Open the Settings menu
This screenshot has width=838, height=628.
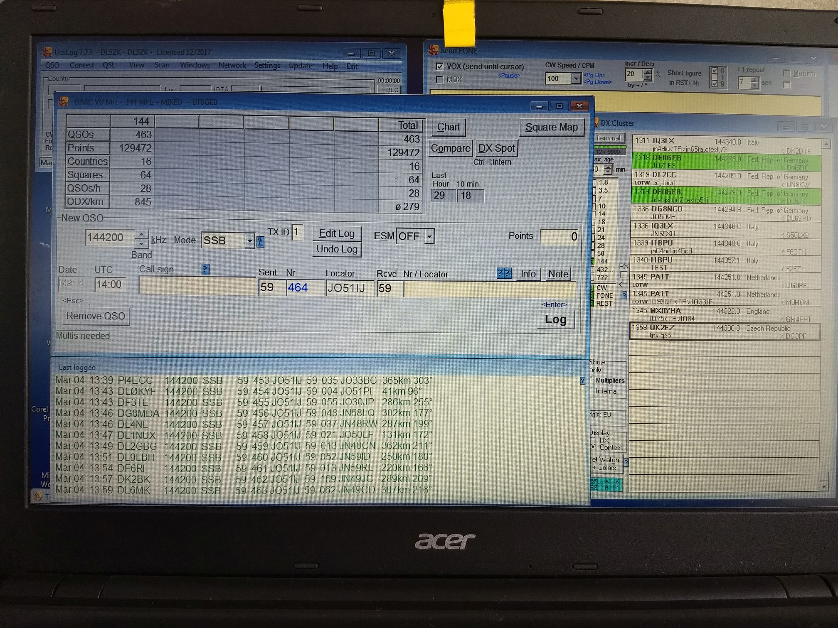pyautogui.click(x=267, y=66)
